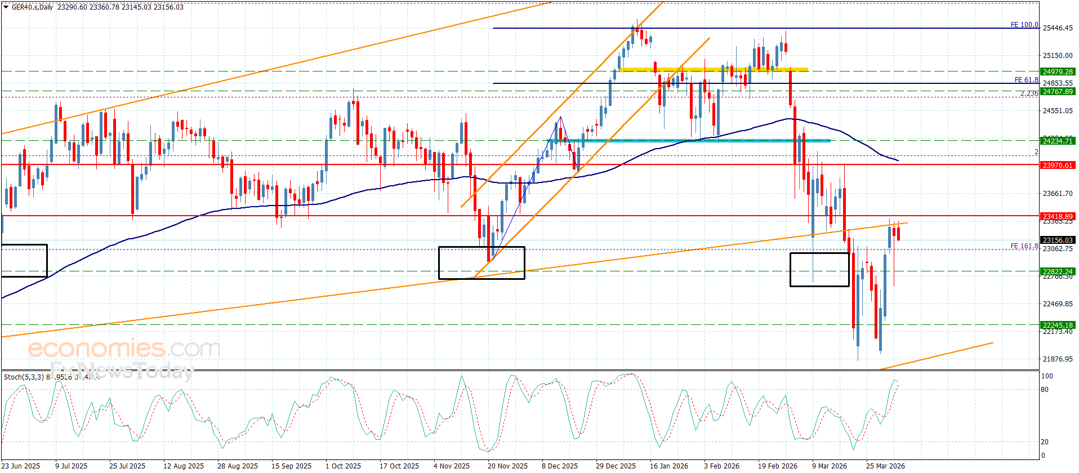
Task: Click the 9 Mar 2026 date label
Action: coord(830,466)
